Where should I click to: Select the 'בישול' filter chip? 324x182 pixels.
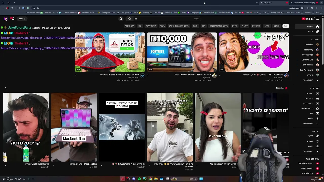click(163, 26)
